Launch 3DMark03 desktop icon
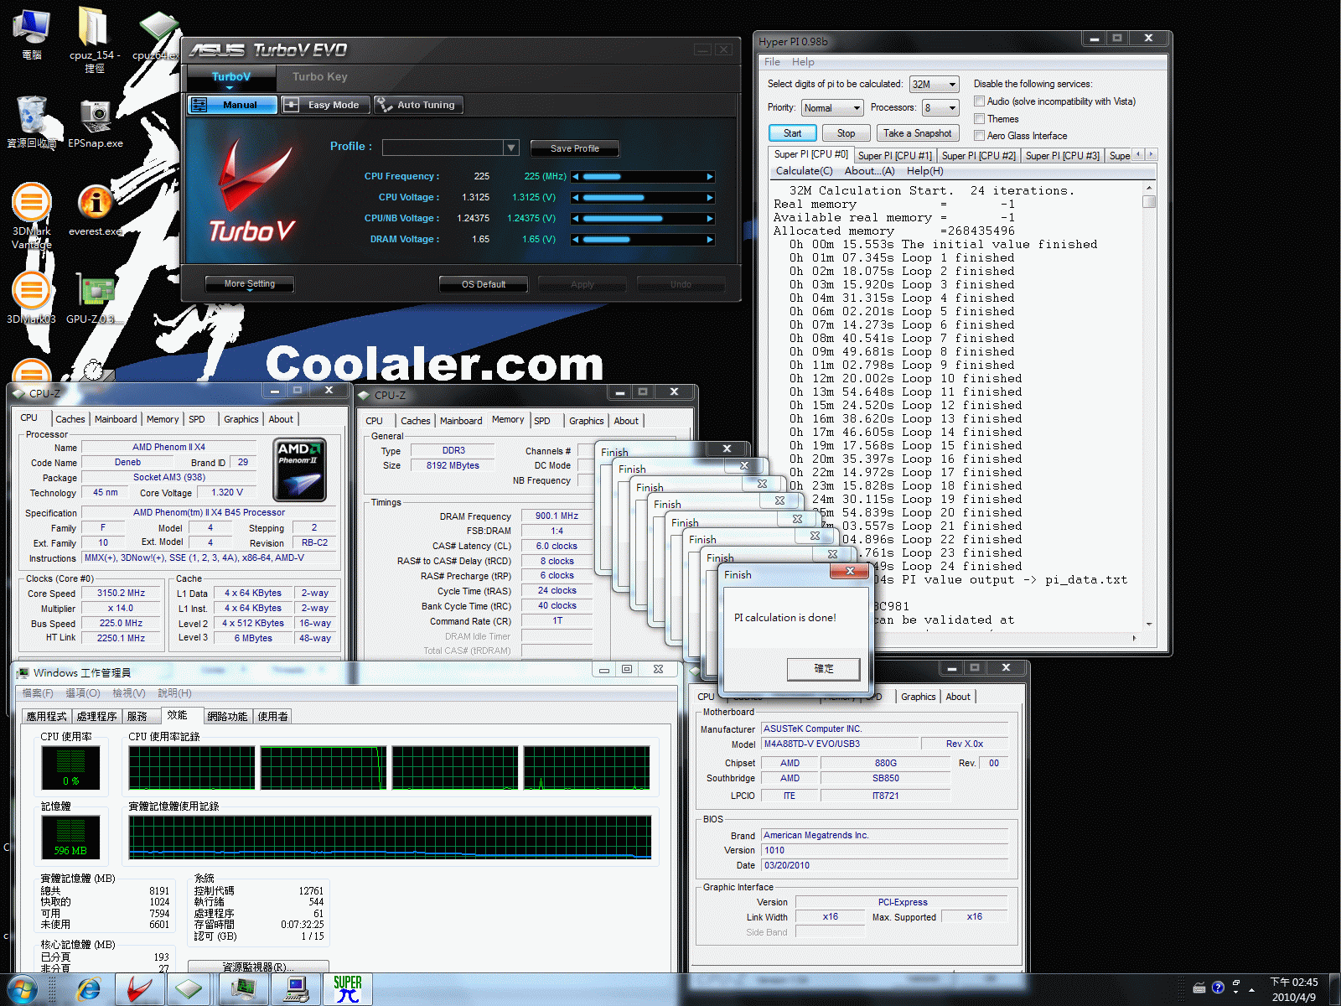The image size is (1341, 1006). [32, 298]
